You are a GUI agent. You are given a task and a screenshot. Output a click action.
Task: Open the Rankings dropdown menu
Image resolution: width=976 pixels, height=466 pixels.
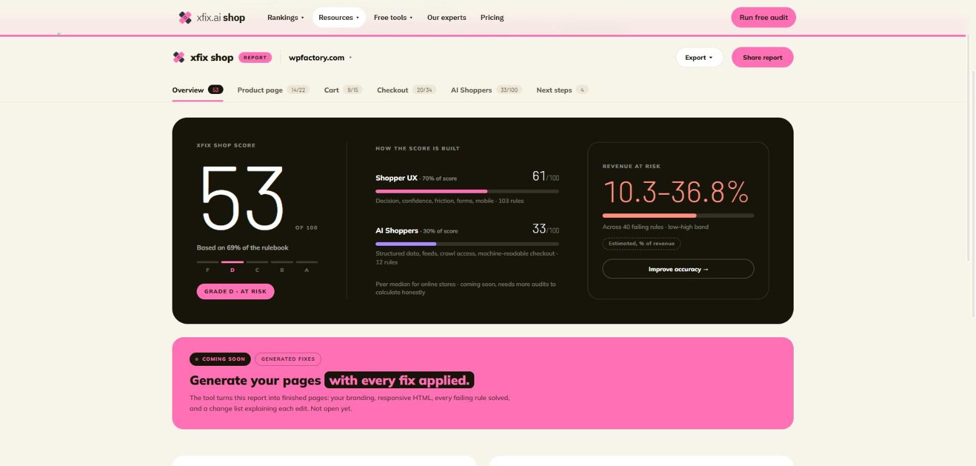point(286,17)
